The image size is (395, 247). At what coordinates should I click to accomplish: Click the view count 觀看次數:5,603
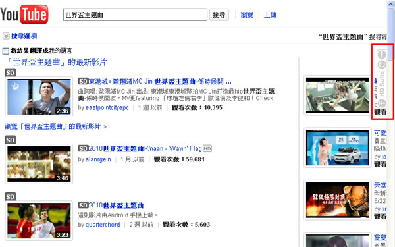click(x=186, y=225)
